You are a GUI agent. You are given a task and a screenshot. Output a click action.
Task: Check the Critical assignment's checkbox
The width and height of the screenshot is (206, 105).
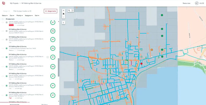click(x=3, y=23)
